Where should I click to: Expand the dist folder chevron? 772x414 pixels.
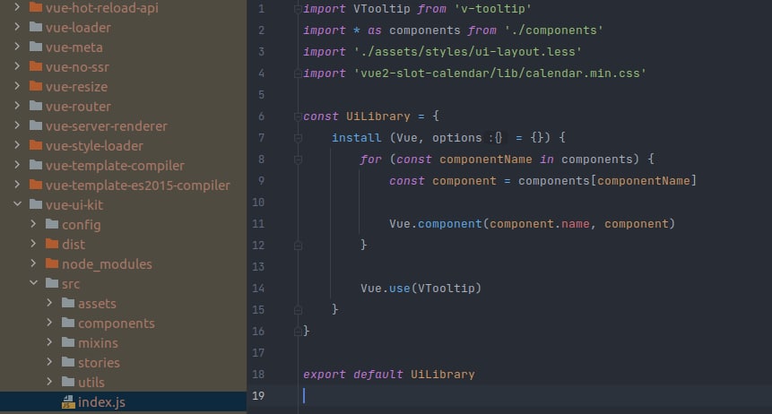(x=33, y=243)
